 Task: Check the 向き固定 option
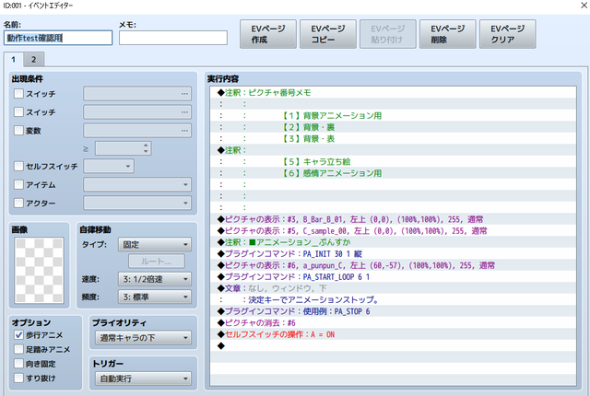coord(18,364)
